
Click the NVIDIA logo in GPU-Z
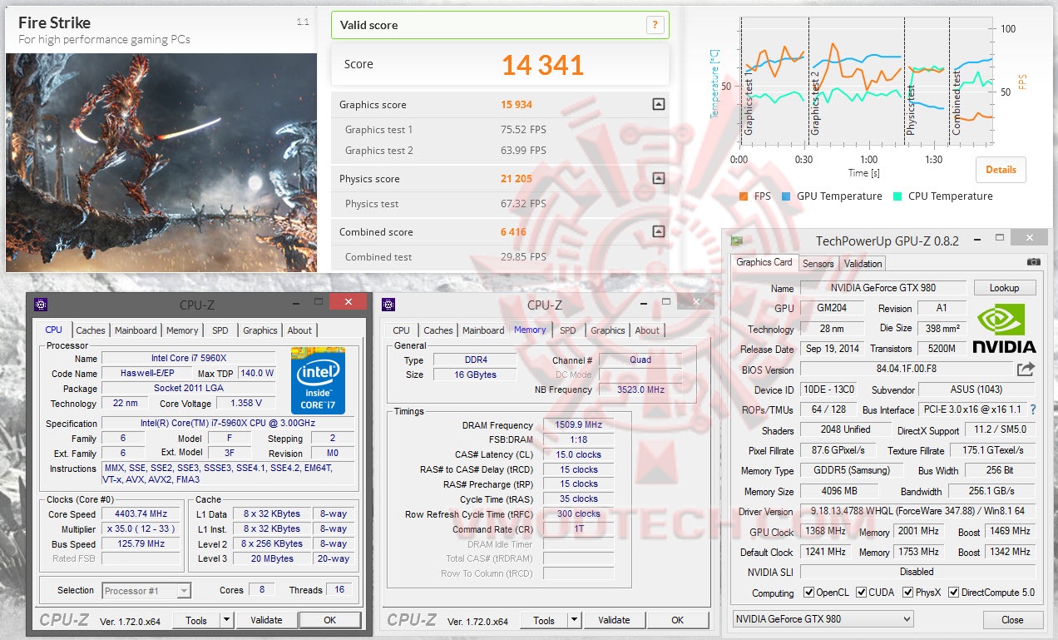tap(1004, 329)
